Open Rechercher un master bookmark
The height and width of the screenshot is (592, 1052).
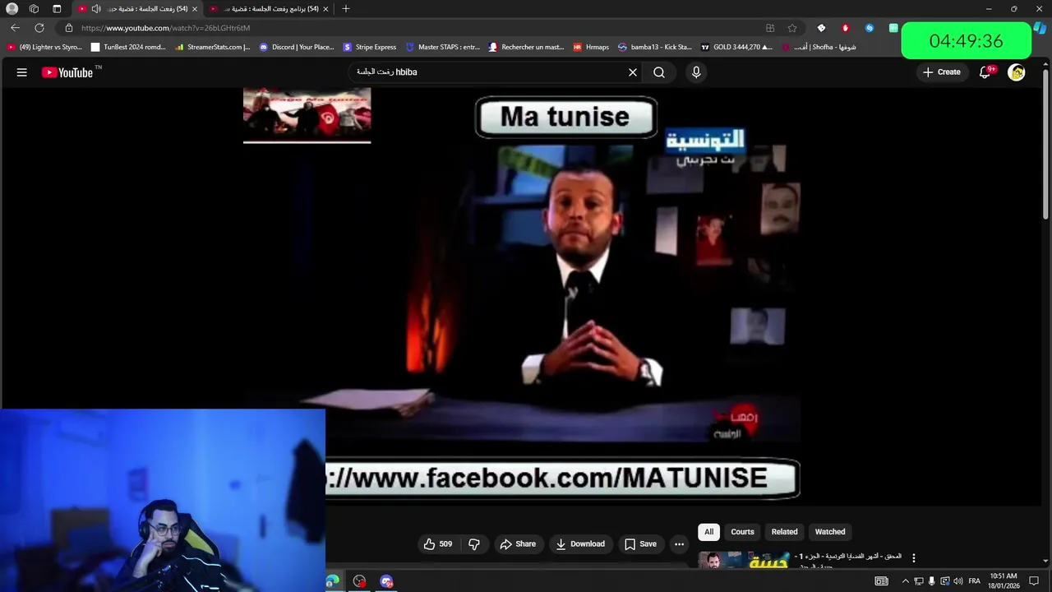pyautogui.click(x=526, y=48)
